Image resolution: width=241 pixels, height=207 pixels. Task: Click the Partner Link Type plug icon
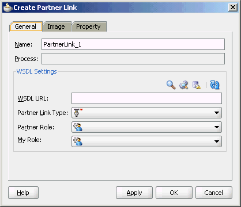[77, 113]
